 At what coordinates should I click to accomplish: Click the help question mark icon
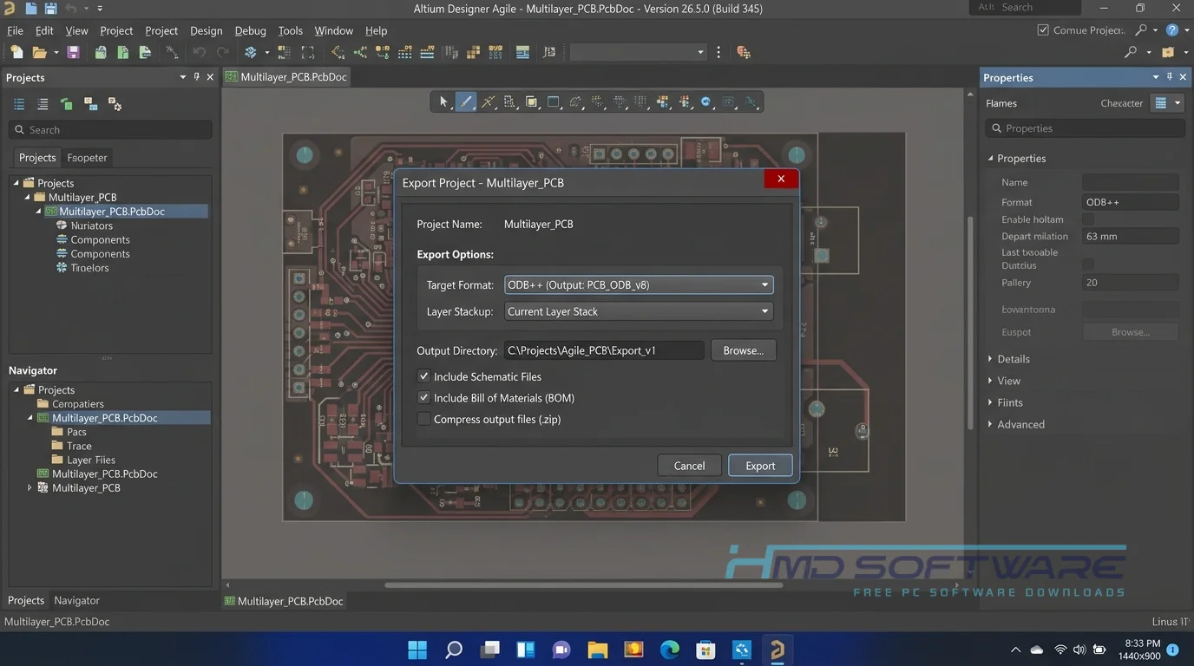[1172, 30]
